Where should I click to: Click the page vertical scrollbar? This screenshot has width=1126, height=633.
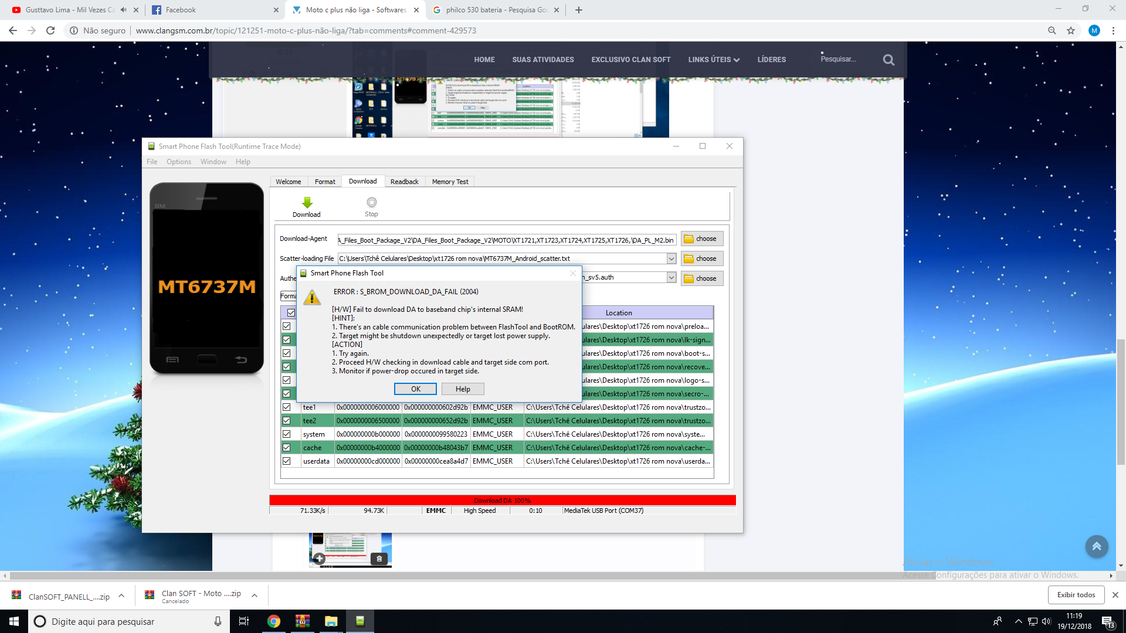click(x=1121, y=401)
